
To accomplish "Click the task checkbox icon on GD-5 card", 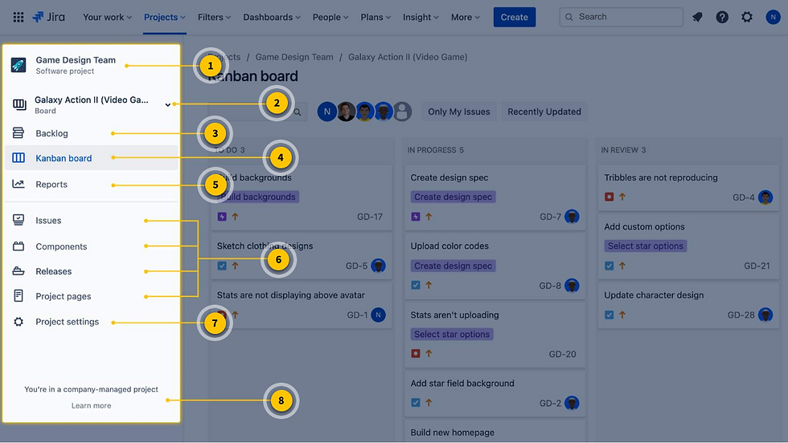I will [x=222, y=266].
